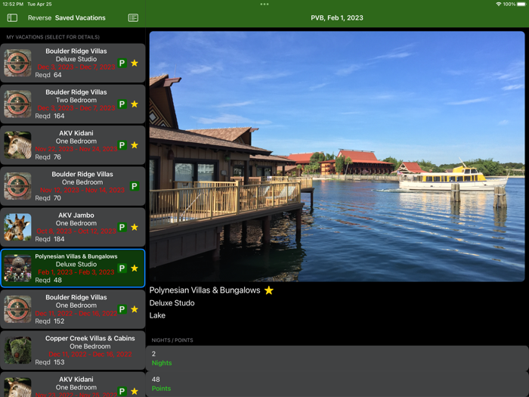Click the 2 Nights row
Image resolution: width=529 pixels, height=397 pixels.
pos(337,358)
